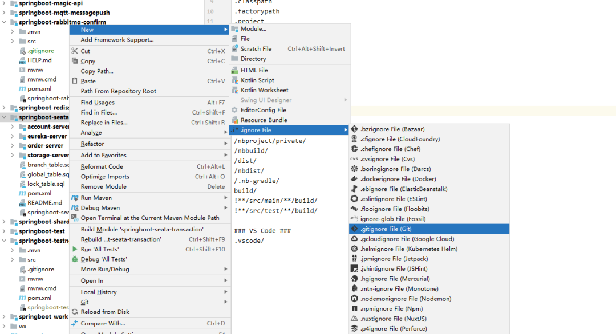
Task: Open the Local History submenu
Action: tap(149, 292)
